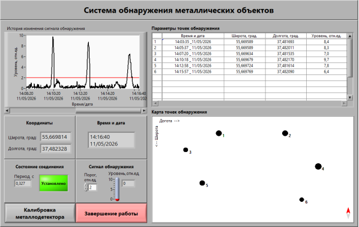The width and height of the screenshot is (359, 227).
Task: Click the Время и дата column header
Action: coord(193,36)
